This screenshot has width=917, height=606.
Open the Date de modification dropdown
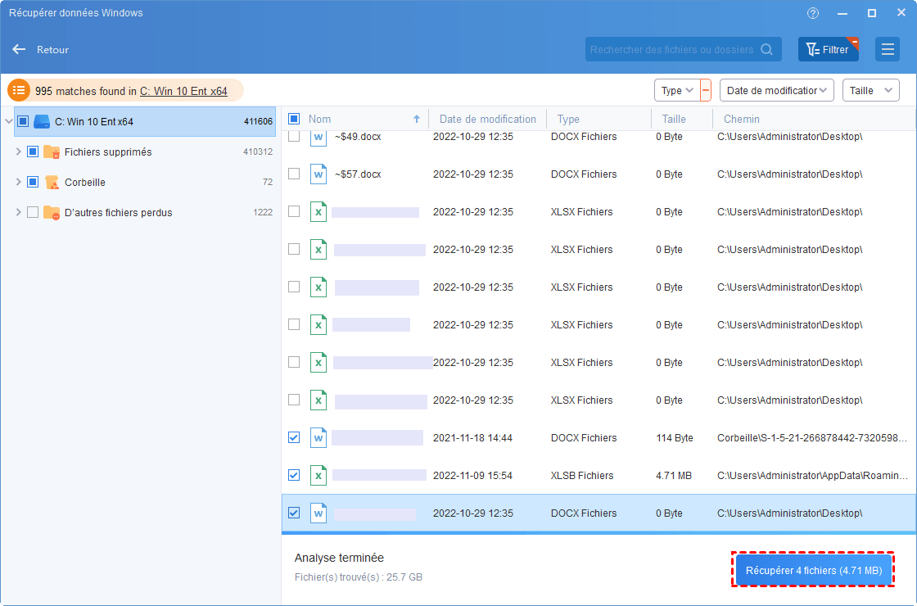coord(776,91)
